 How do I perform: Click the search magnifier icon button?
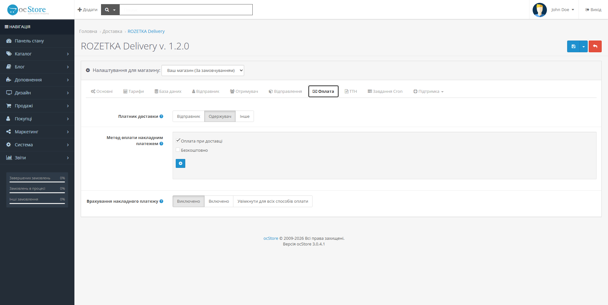click(107, 10)
